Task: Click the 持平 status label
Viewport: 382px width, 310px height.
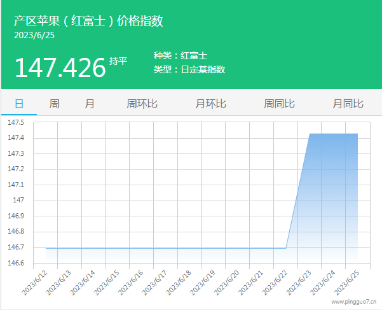Action: [118, 61]
